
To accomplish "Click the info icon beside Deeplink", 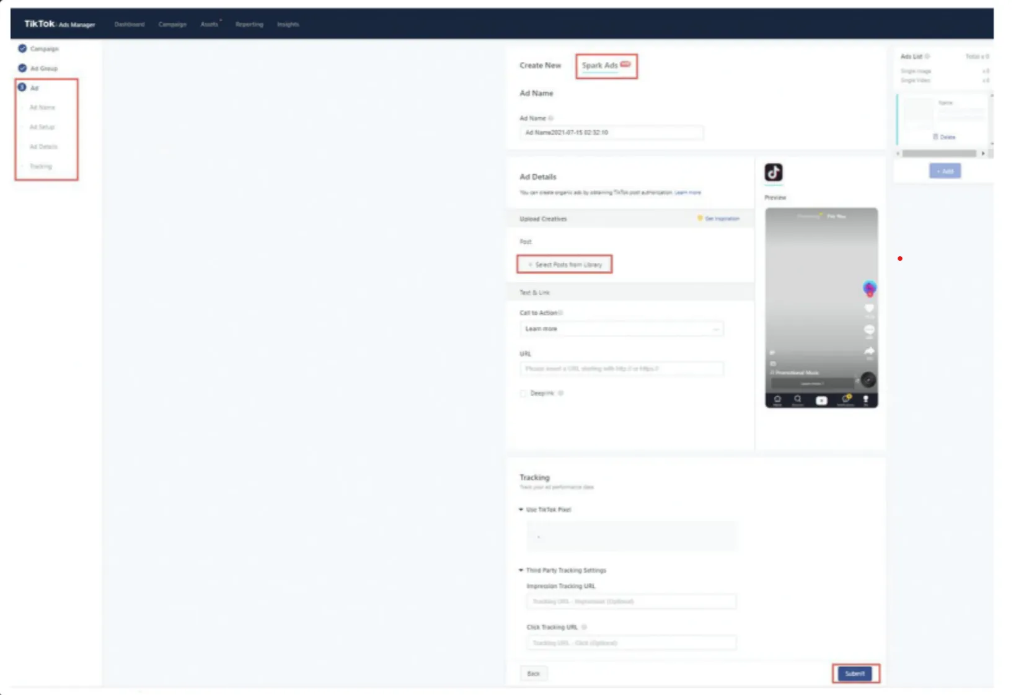I will click(x=560, y=393).
